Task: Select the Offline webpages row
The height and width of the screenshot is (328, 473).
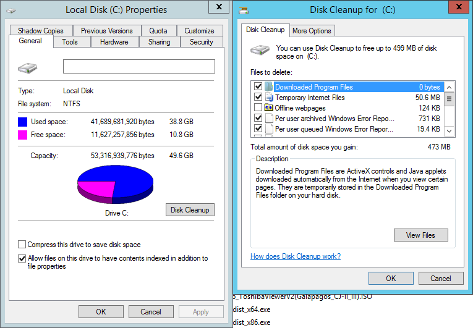Action: 347,108
